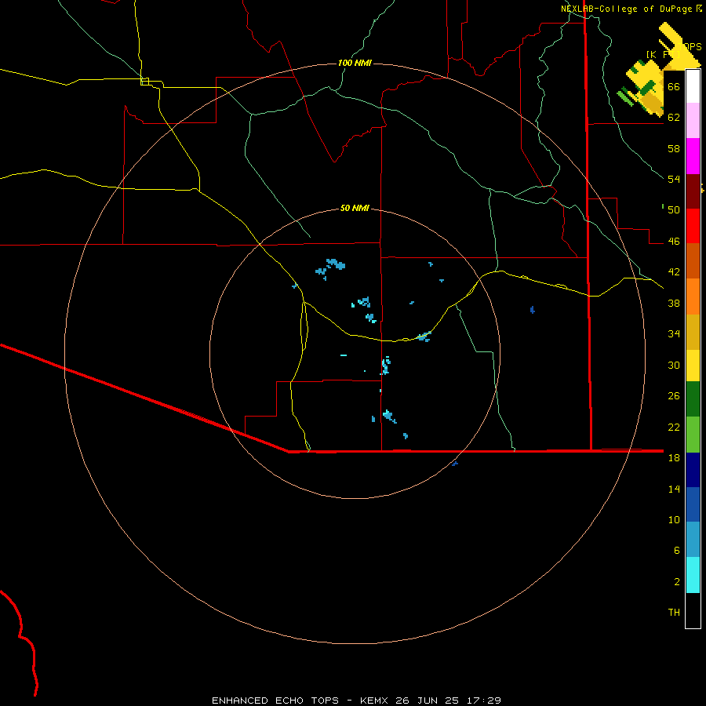Click the 6 label on the scale

[x=676, y=551]
